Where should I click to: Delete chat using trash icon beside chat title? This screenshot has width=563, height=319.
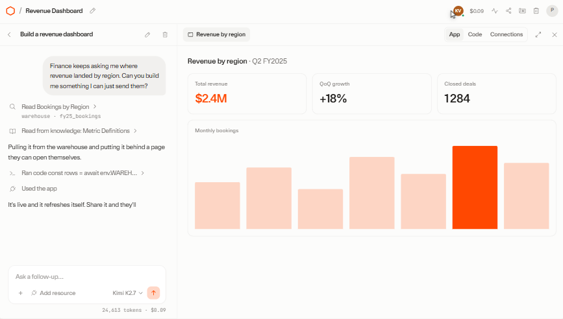click(x=165, y=35)
